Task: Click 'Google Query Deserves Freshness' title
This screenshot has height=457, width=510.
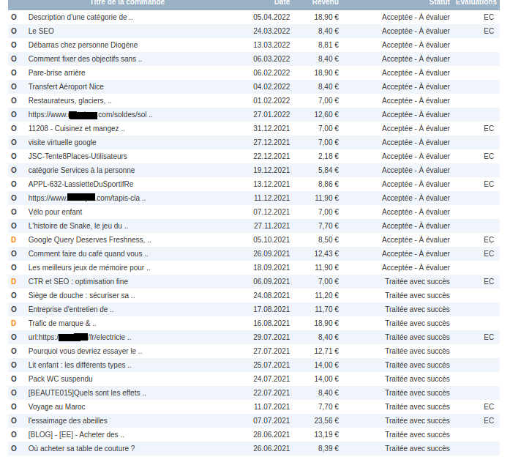Action: tap(90, 240)
